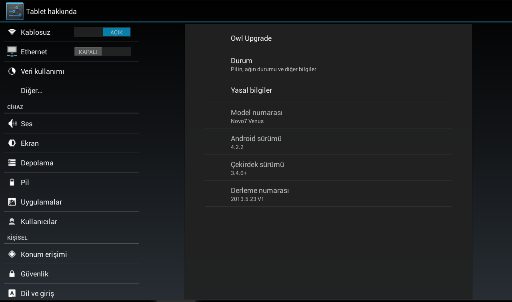The height and width of the screenshot is (302, 512).
Task: Open Owl Upgrade
Action: [x=328, y=38]
